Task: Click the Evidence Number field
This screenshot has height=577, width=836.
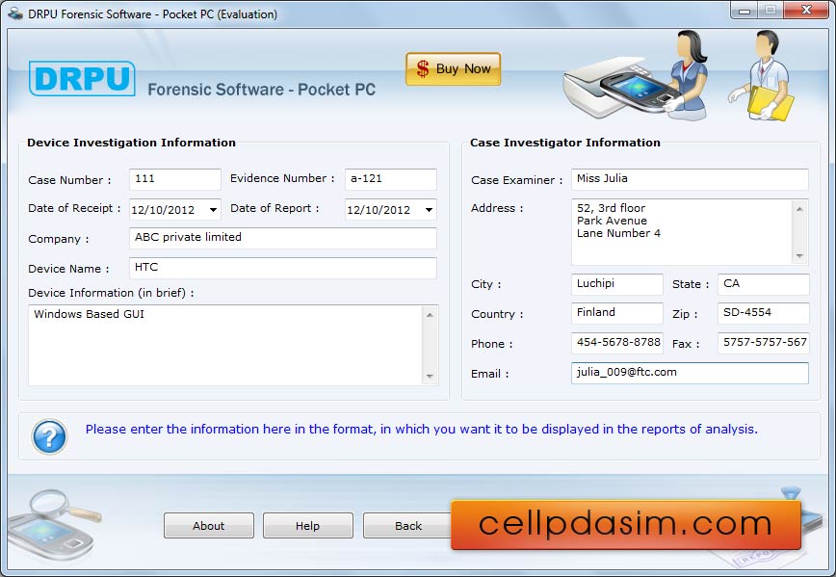Action: tap(391, 179)
